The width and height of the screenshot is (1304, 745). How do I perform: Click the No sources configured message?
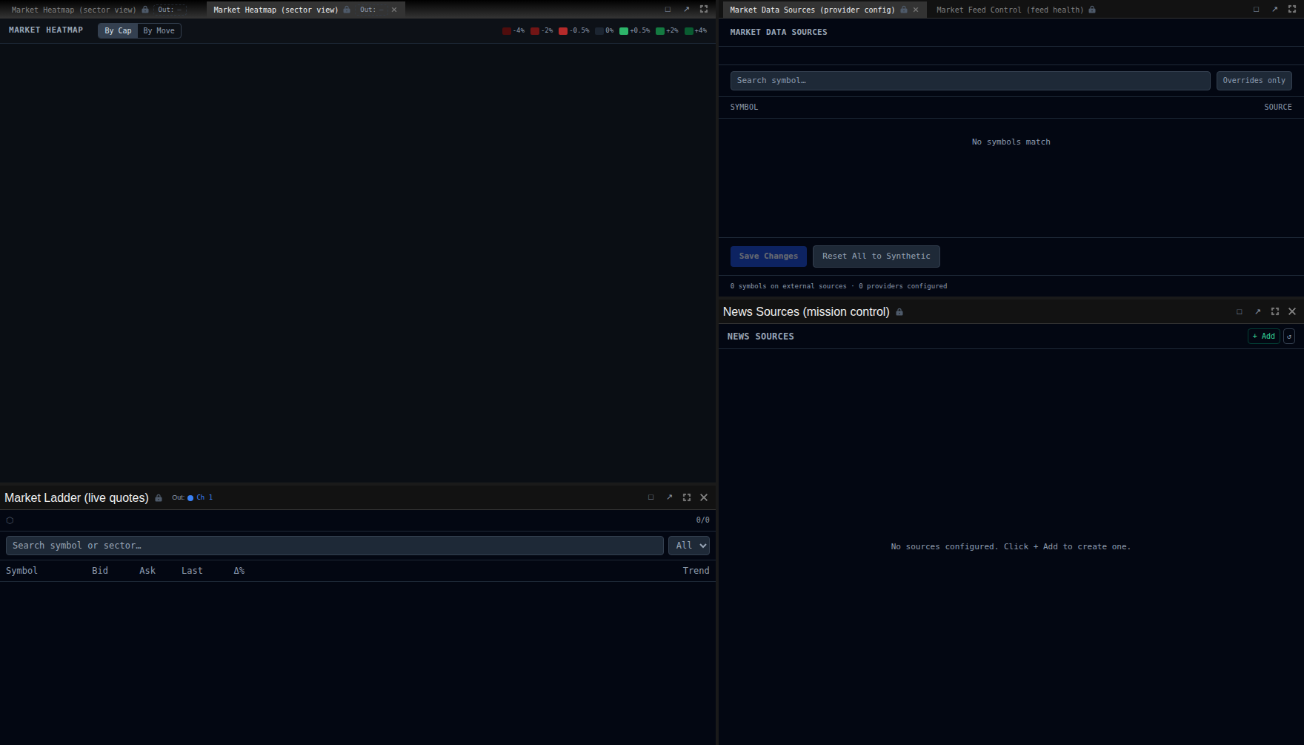tap(1011, 547)
